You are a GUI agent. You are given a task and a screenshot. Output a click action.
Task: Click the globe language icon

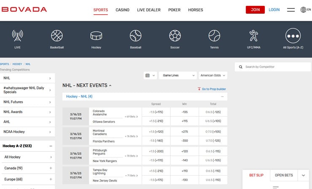point(303,10)
